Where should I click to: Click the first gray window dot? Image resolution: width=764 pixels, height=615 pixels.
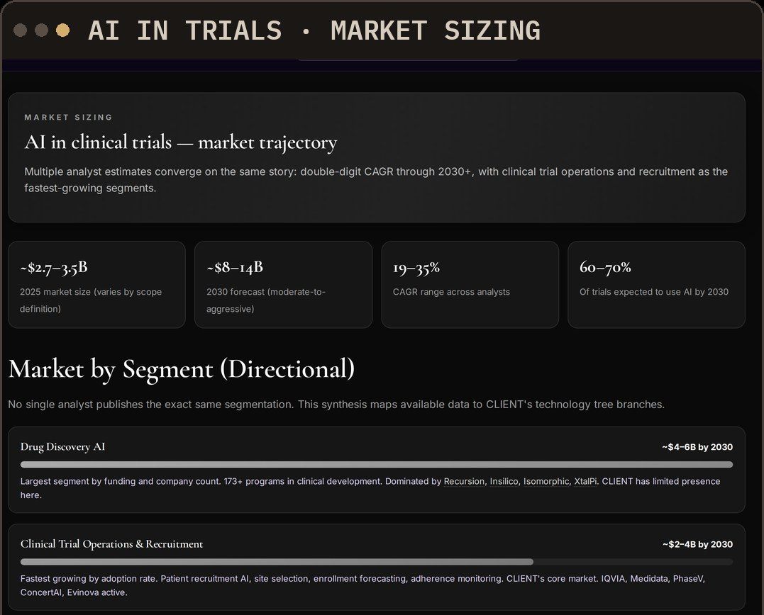pos(20,30)
